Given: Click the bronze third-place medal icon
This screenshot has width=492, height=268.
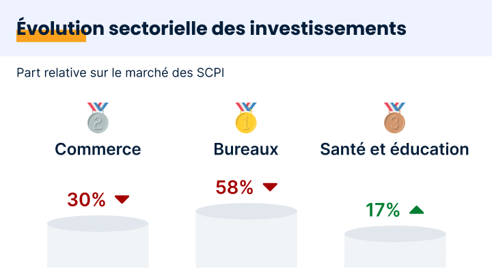Looking at the screenshot, I should click(394, 118).
